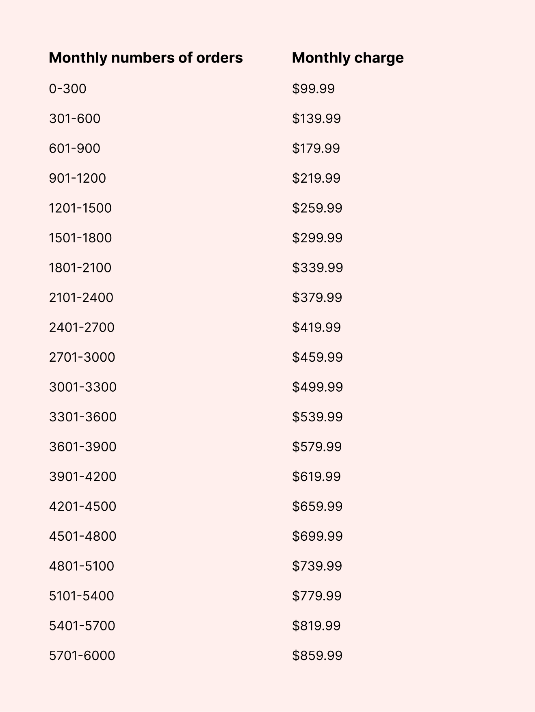Click the $339.99 monthly price
Screen dimensions: 535x712
(317, 268)
